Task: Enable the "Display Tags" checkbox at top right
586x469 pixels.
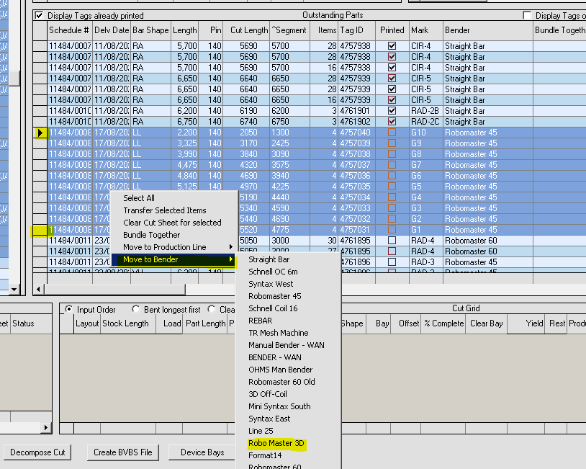Action: pos(526,15)
